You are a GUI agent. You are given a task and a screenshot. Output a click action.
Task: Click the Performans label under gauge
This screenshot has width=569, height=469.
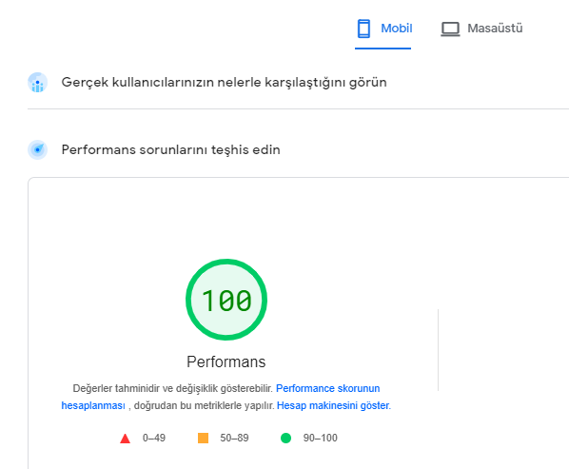[x=226, y=362]
